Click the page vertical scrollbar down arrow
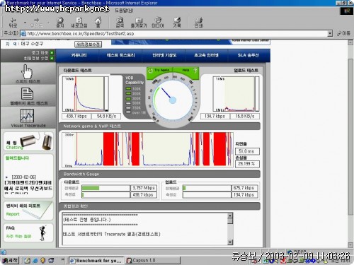 350,245
